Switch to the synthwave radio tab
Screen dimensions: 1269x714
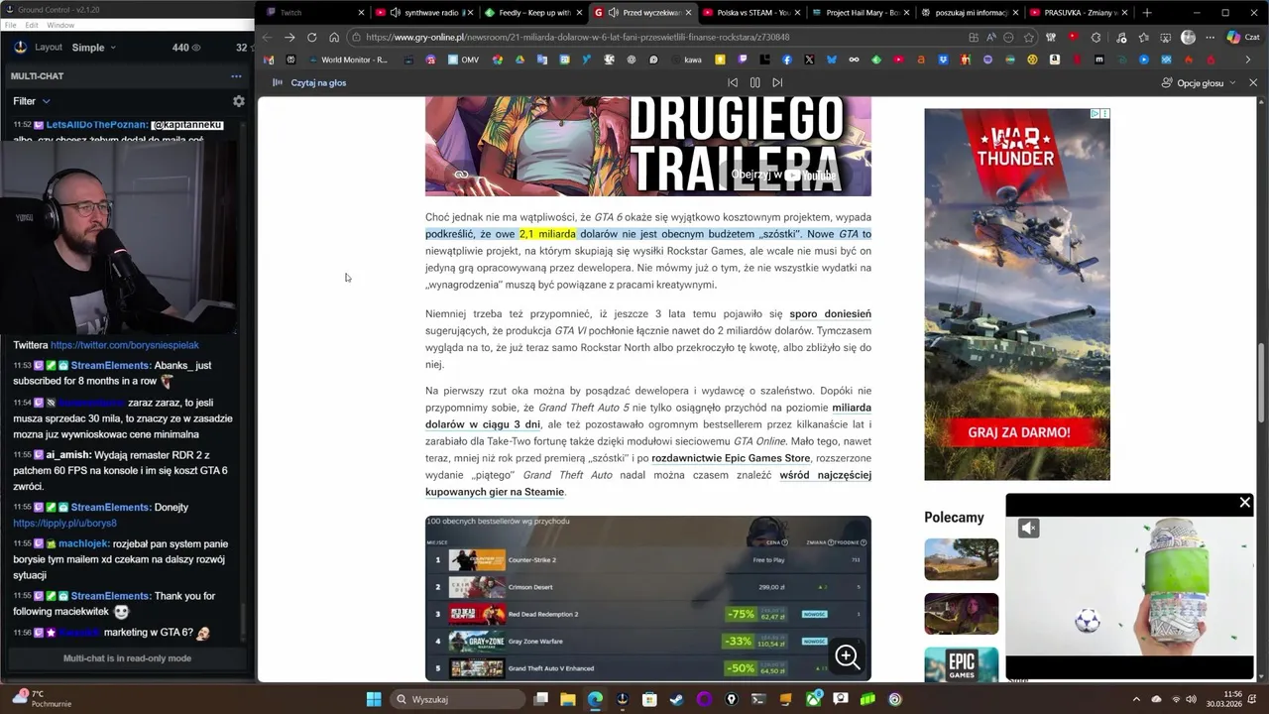click(x=423, y=13)
